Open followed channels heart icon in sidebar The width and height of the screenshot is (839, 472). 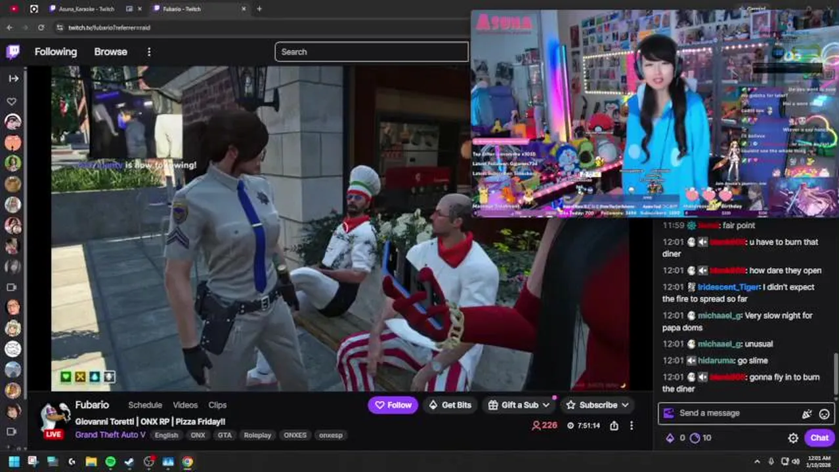pyautogui.click(x=12, y=102)
